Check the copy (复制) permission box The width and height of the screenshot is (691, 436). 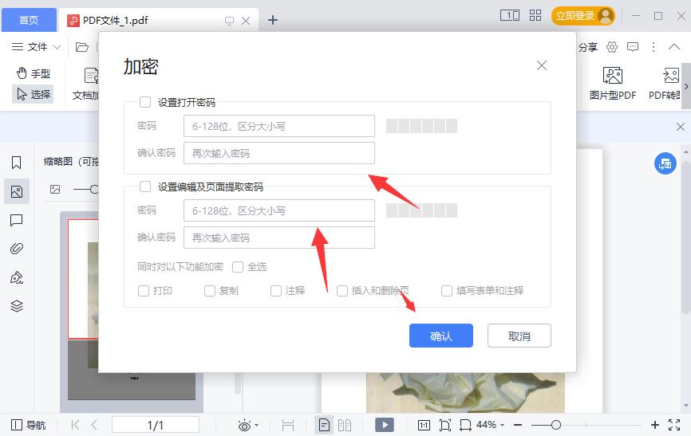tap(210, 291)
